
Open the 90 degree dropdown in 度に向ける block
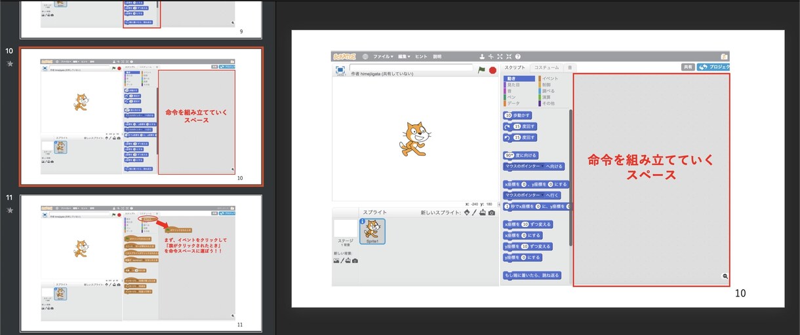coord(510,155)
